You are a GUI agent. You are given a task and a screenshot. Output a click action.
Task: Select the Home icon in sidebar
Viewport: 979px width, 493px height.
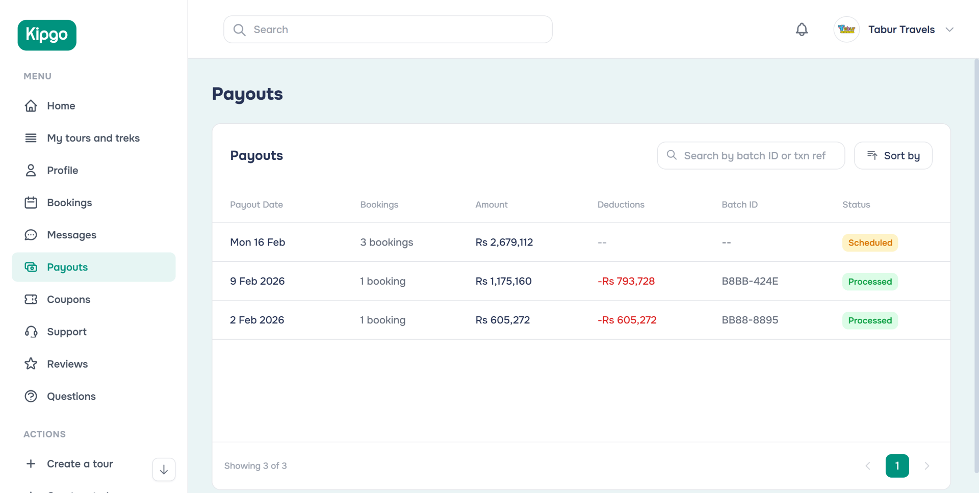(x=31, y=105)
